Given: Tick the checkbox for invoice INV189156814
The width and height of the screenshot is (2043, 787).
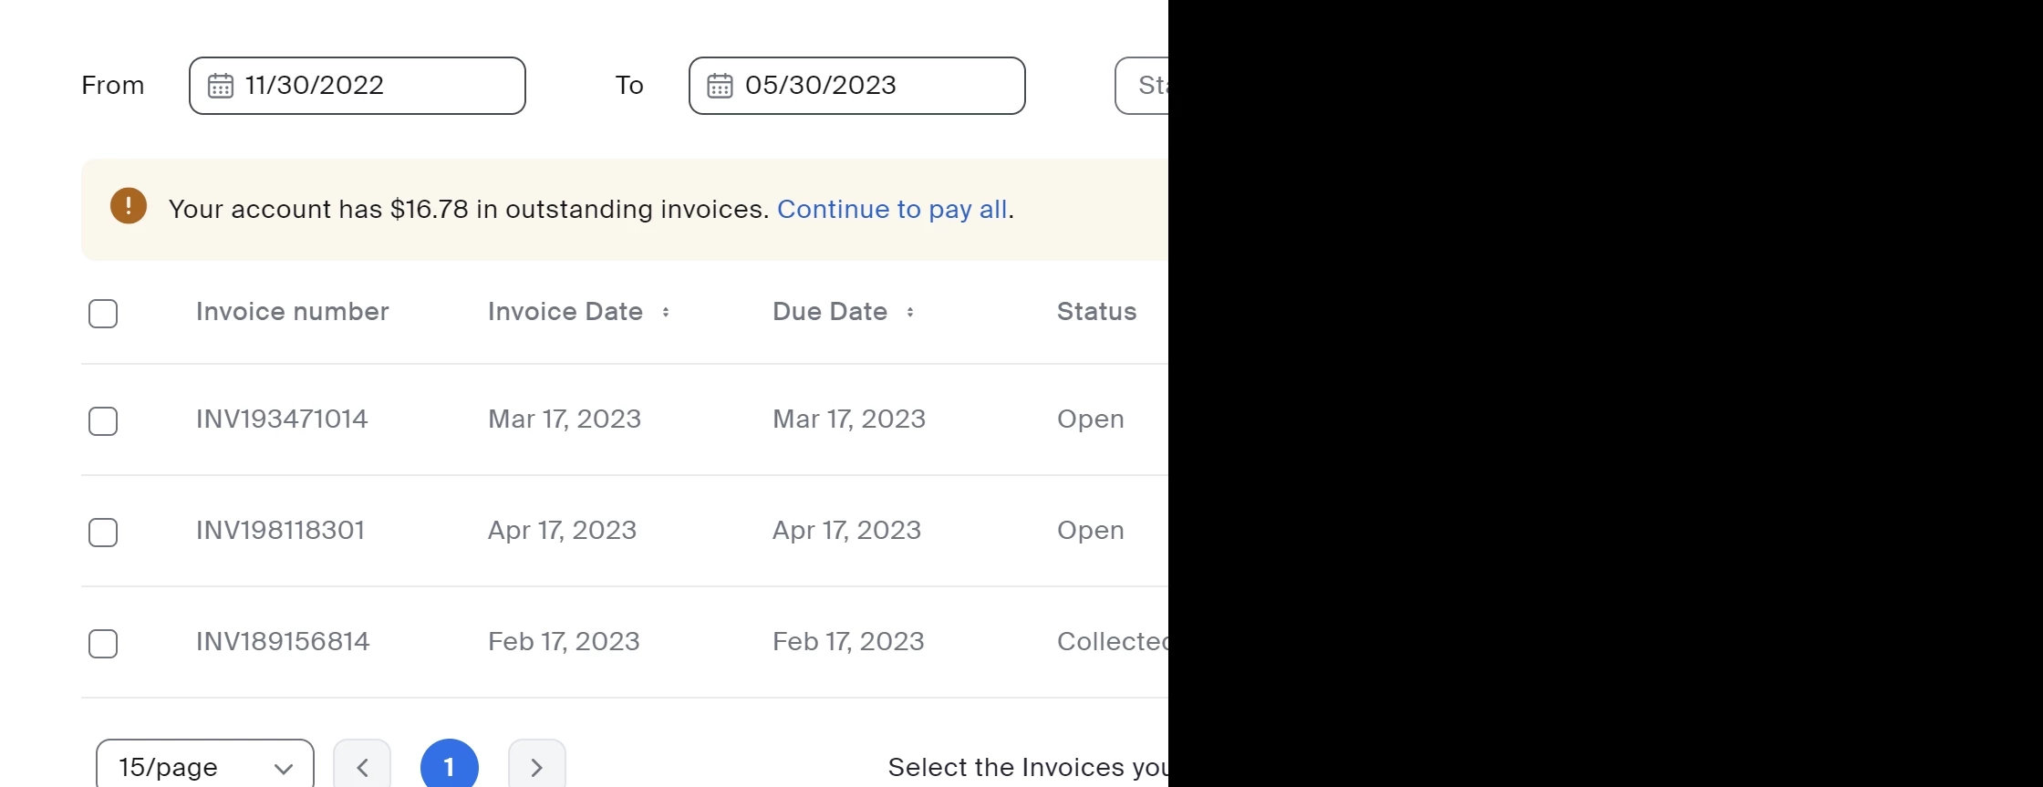Looking at the screenshot, I should click(x=103, y=644).
